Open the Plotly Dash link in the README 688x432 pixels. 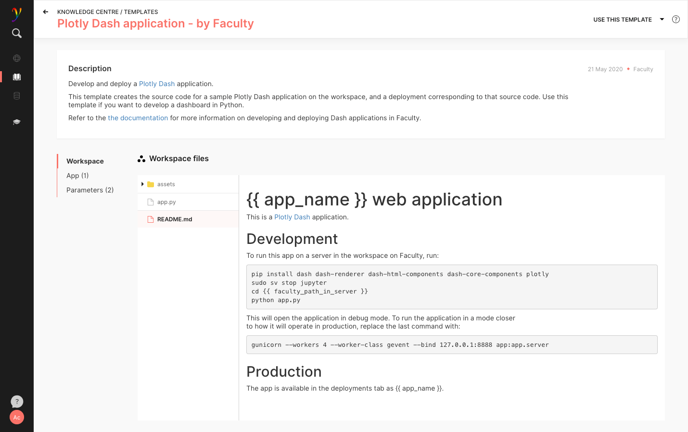(x=292, y=217)
